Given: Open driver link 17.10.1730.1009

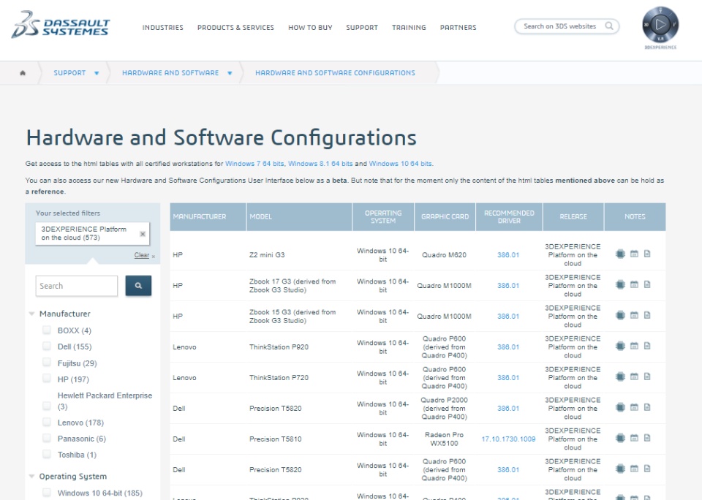Looking at the screenshot, I should tap(508, 439).
